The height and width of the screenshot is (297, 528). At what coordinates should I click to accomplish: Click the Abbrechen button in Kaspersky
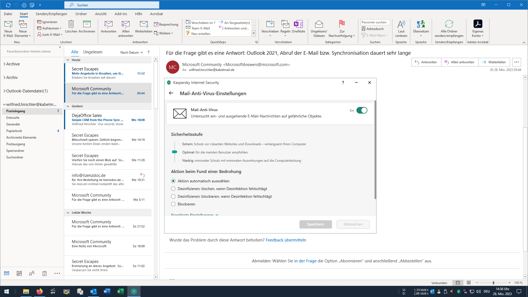pyautogui.click(x=353, y=224)
